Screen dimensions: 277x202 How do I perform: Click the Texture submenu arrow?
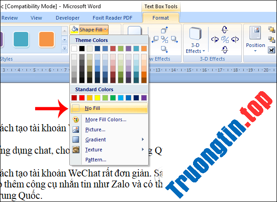tap(143, 150)
